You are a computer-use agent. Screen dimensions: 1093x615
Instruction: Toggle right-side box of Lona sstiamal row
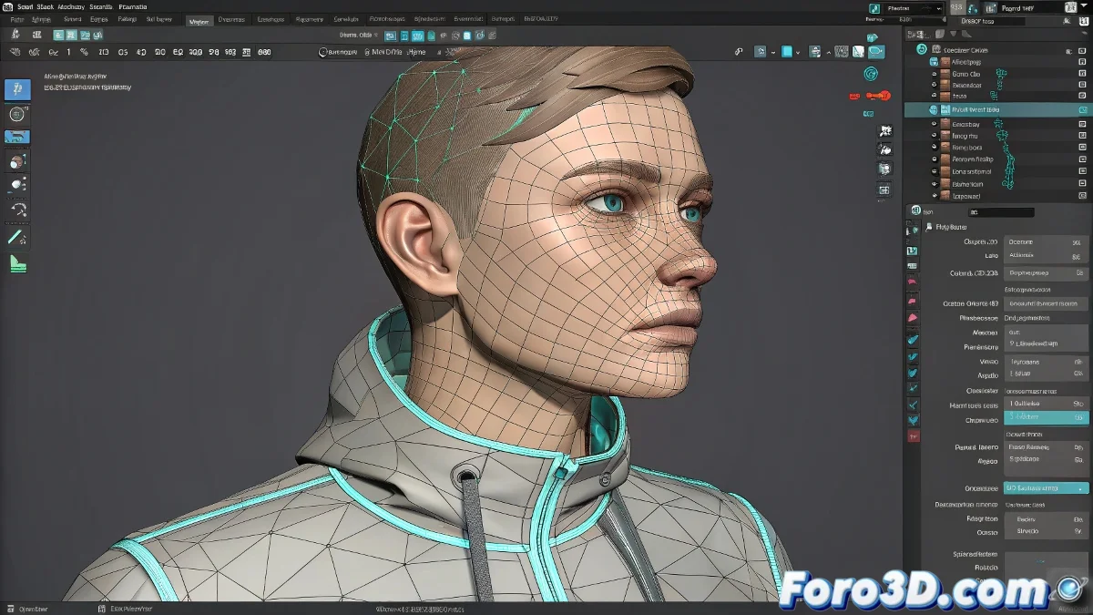1082,171
